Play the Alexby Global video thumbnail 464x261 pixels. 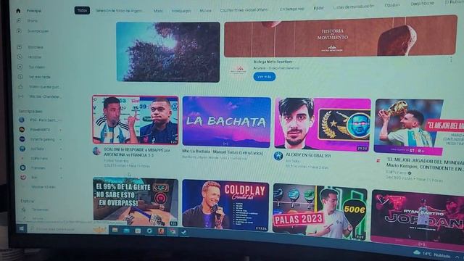pyautogui.click(x=323, y=125)
